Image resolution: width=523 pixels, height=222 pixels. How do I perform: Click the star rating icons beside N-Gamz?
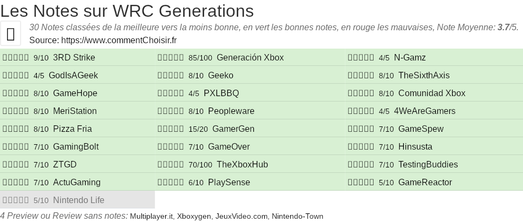361,58
